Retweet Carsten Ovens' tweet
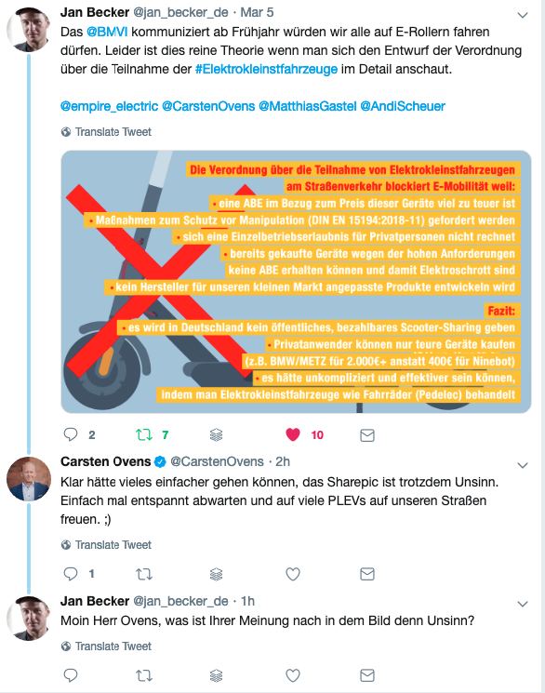Screen dimensions: 545x693 (x=144, y=574)
